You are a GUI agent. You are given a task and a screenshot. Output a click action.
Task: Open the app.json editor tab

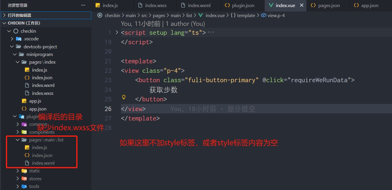coord(370,5)
